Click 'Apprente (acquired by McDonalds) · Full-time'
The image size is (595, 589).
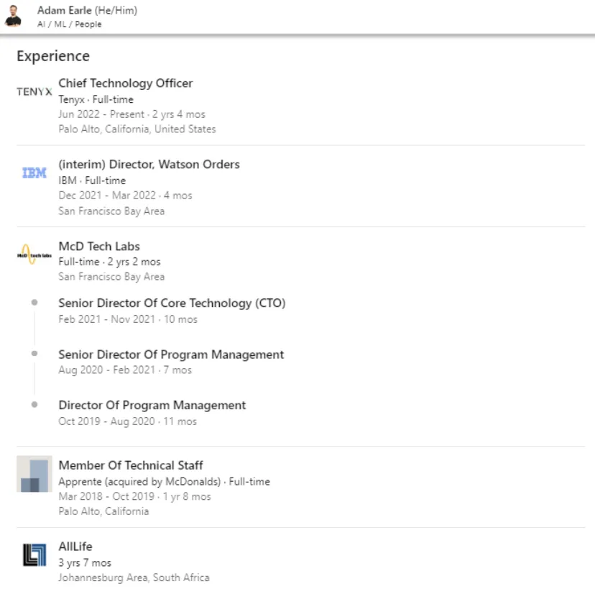coord(165,482)
